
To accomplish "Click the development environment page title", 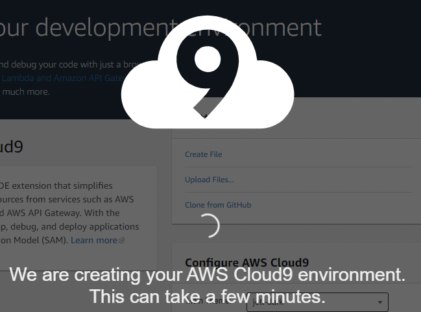I will [x=84, y=28].
